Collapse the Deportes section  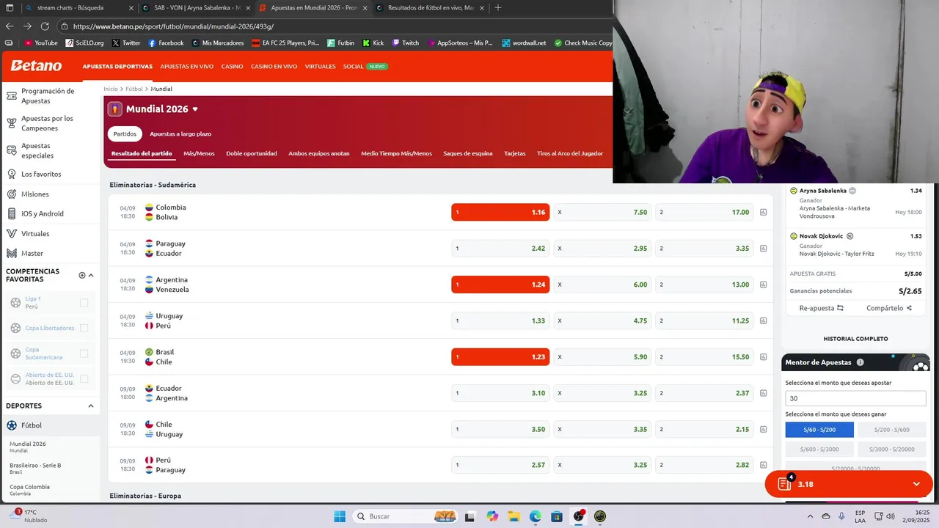pos(91,406)
